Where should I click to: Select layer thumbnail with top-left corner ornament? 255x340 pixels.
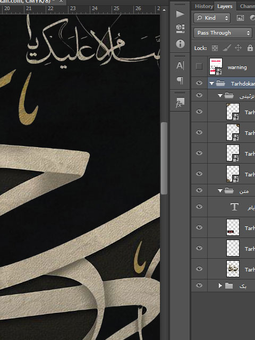pos(233,112)
